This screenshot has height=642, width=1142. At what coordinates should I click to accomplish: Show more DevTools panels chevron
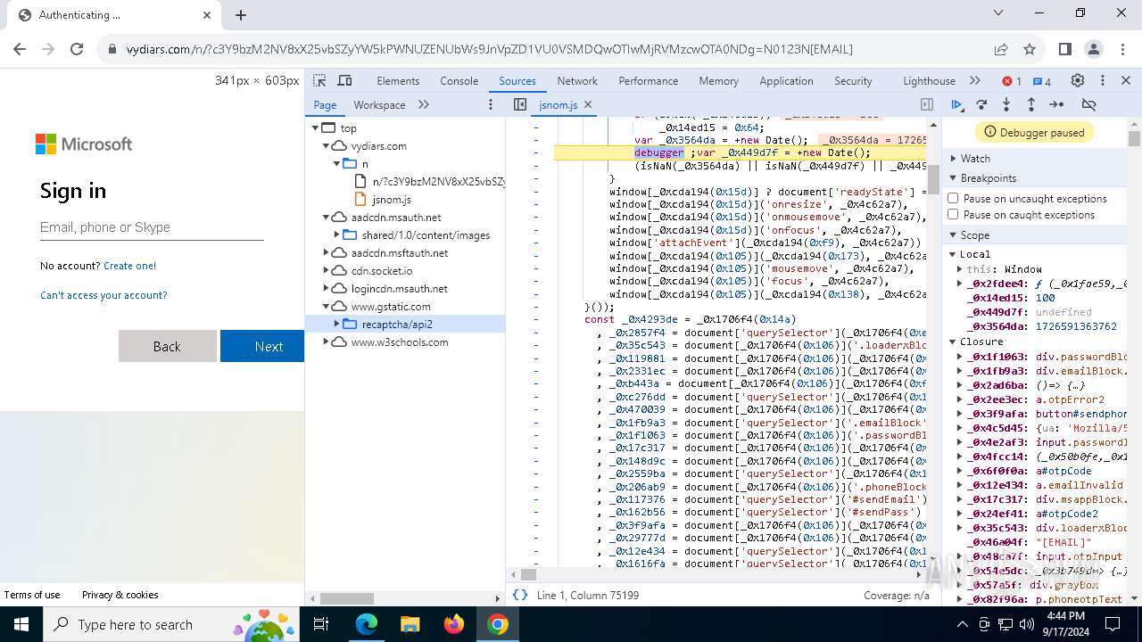point(975,80)
